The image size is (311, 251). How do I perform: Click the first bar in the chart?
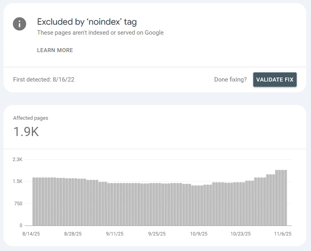(x=34, y=201)
